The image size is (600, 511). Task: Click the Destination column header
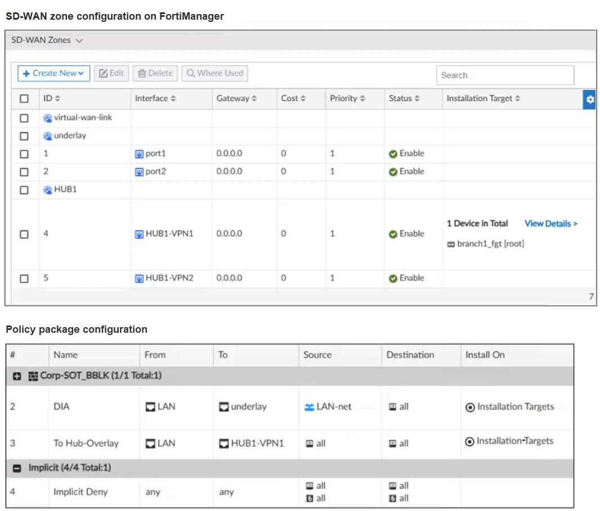pos(410,355)
